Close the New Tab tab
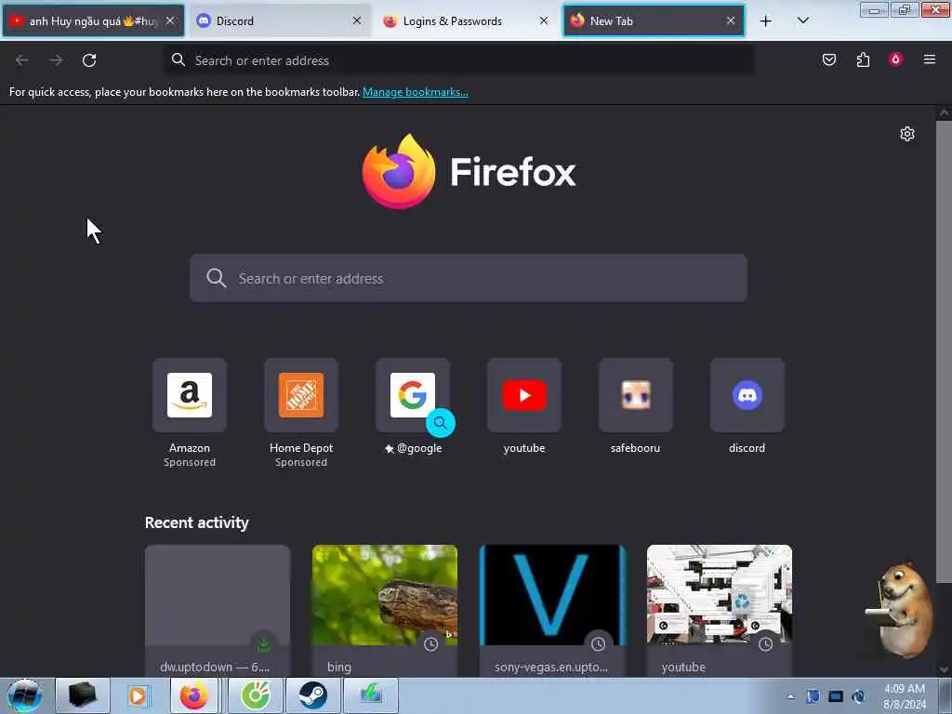 (731, 20)
